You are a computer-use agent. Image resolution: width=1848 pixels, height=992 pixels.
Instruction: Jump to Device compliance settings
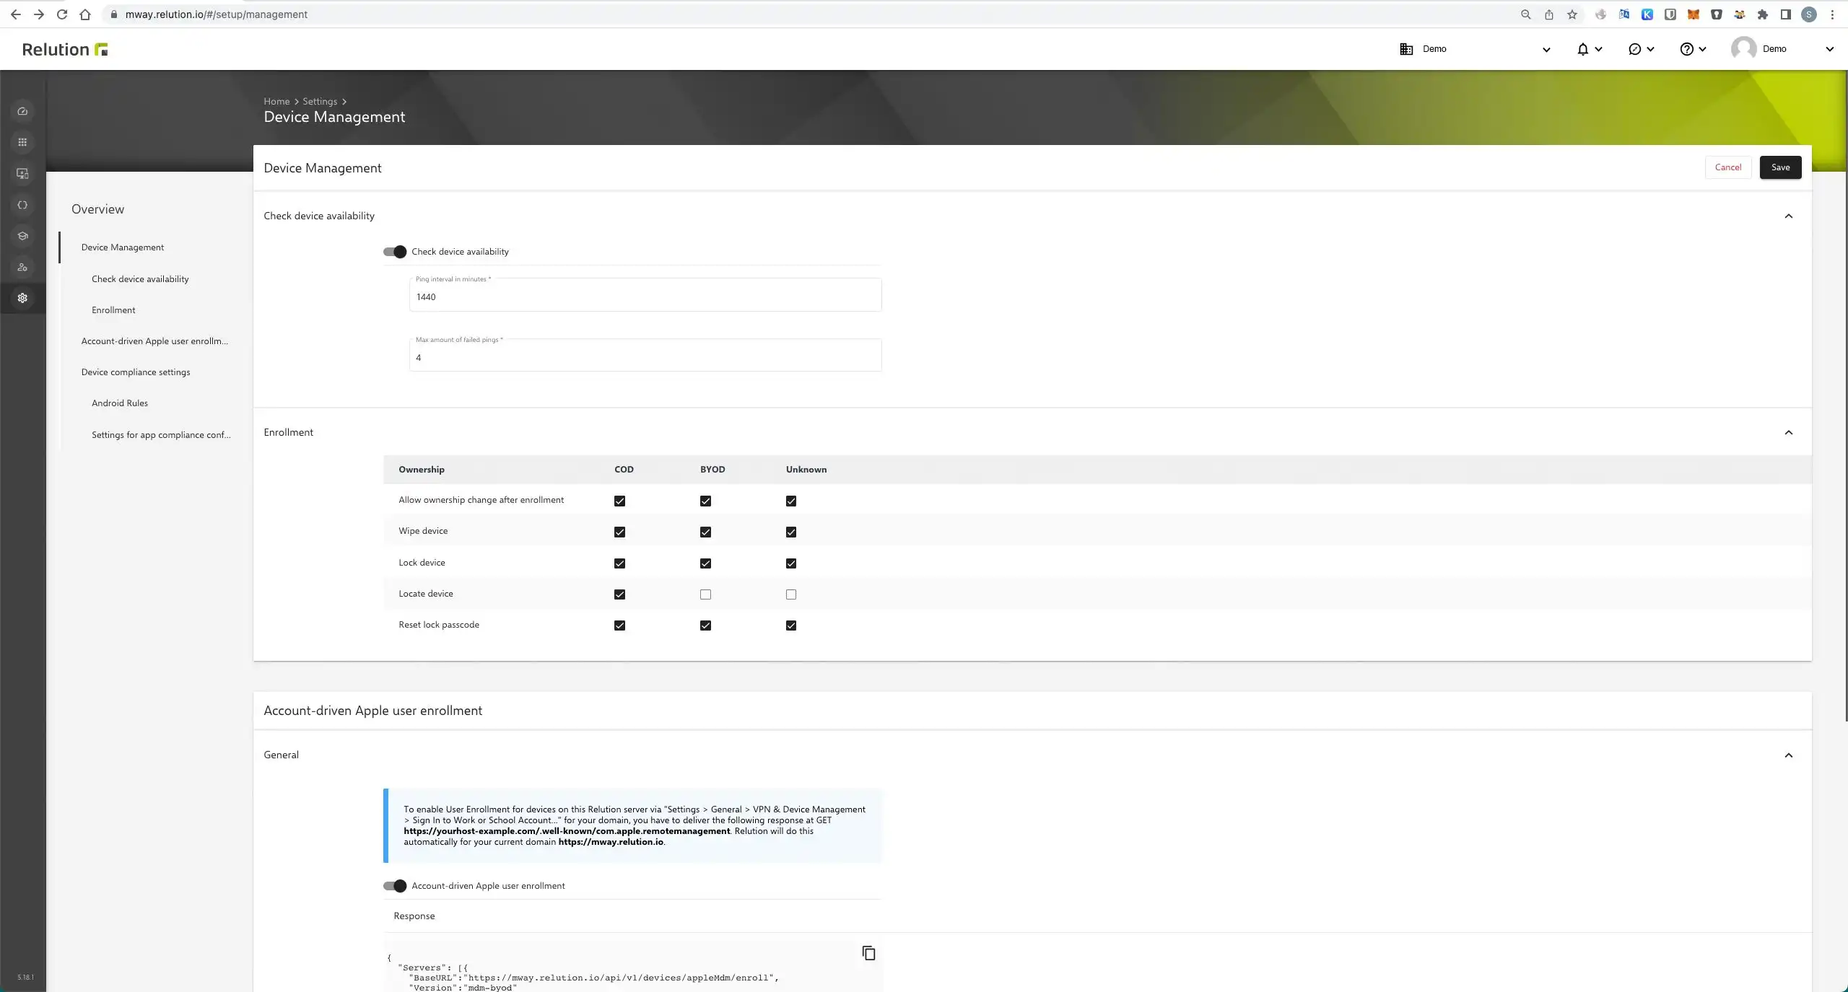136,372
